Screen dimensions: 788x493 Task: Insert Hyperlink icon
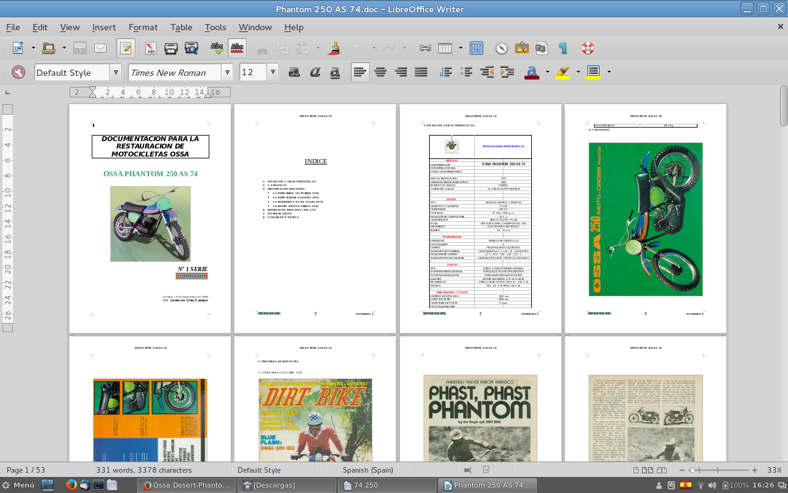(x=425, y=47)
